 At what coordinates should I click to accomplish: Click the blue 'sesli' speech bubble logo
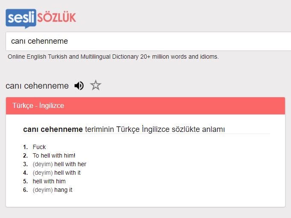tap(21, 18)
